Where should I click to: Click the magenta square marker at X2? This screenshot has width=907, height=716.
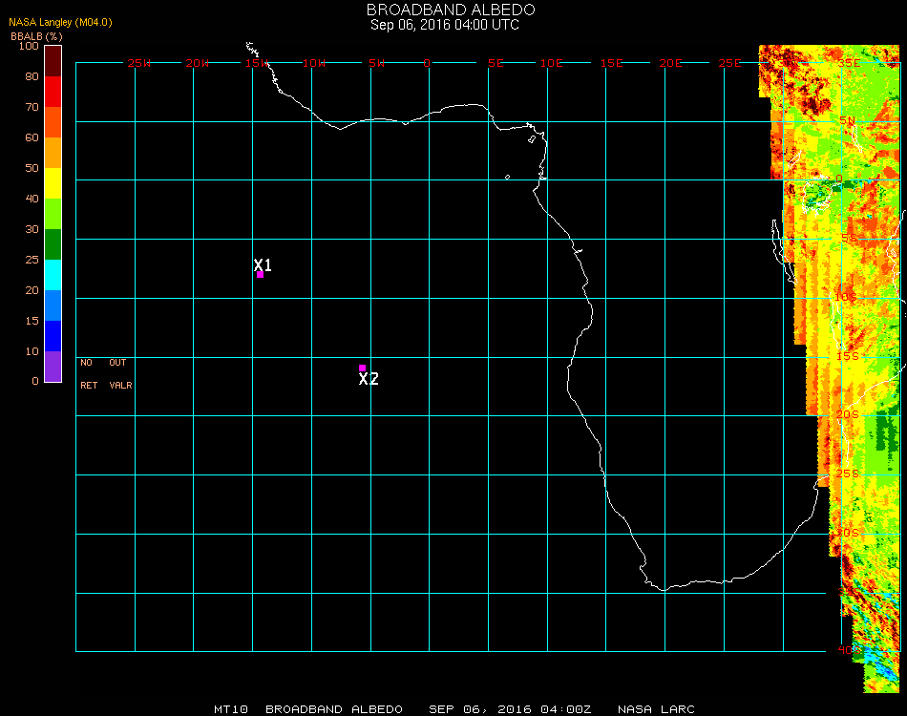(x=362, y=368)
